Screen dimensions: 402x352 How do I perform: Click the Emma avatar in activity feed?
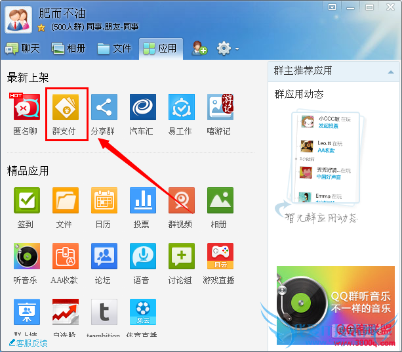pyautogui.click(x=306, y=197)
